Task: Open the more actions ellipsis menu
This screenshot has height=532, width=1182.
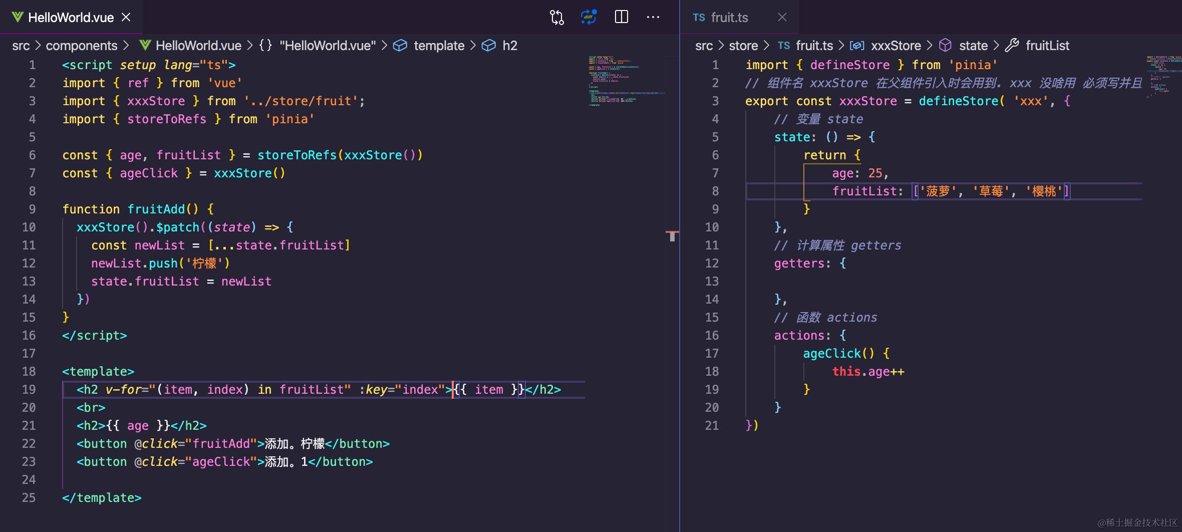Action: (x=653, y=17)
